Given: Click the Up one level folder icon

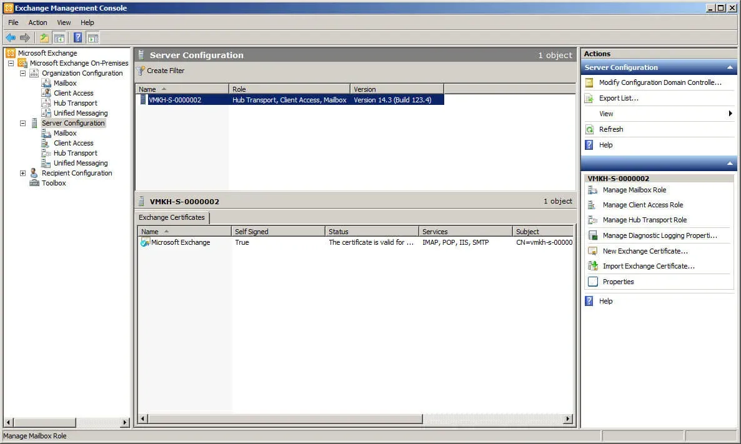Looking at the screenshot, I should (x=44, y=38).
